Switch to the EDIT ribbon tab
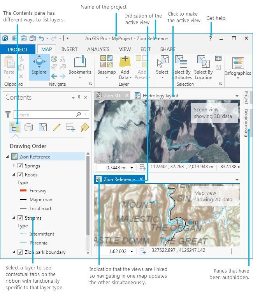Image resolution: width=253 pixels, height=292 pixels. [x=146, y=49]
